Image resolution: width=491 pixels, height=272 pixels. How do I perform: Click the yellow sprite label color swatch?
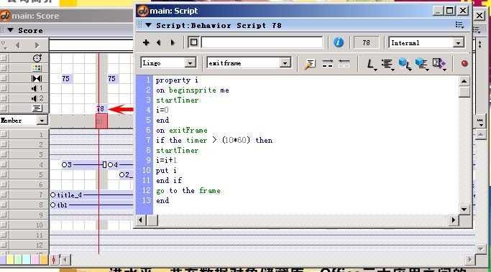pyautogui.click(x=10, y=260)
